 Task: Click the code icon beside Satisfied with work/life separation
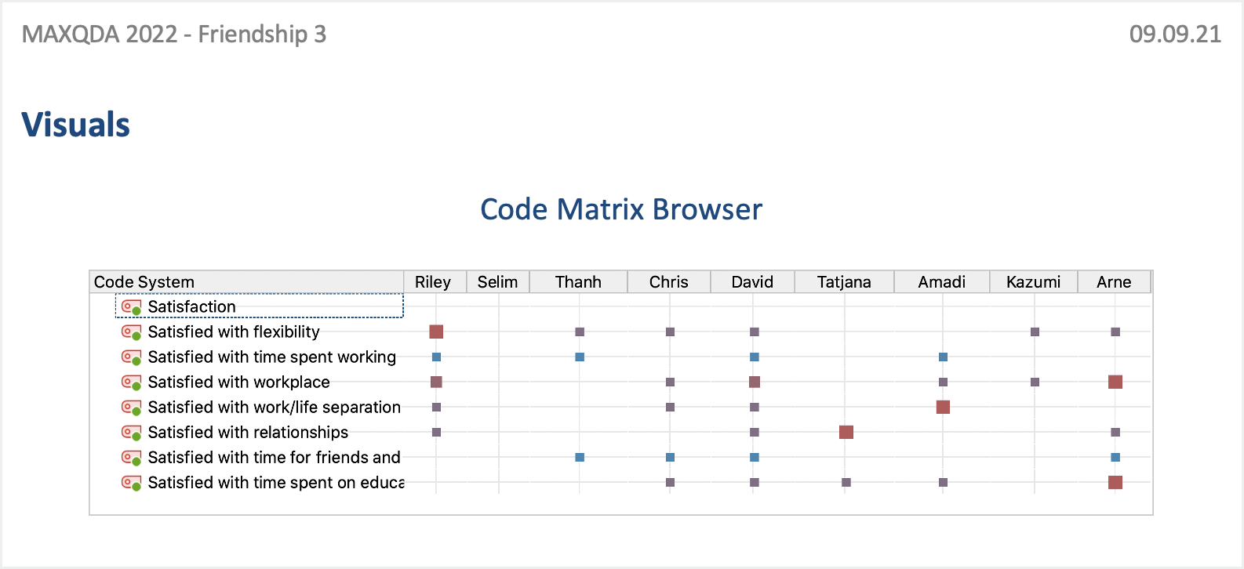click(131, 407)
